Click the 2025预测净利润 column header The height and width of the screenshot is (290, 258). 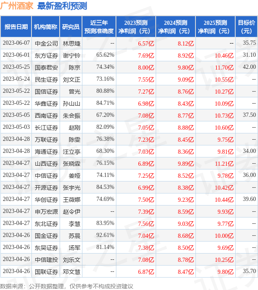click(x=215, y=27)
